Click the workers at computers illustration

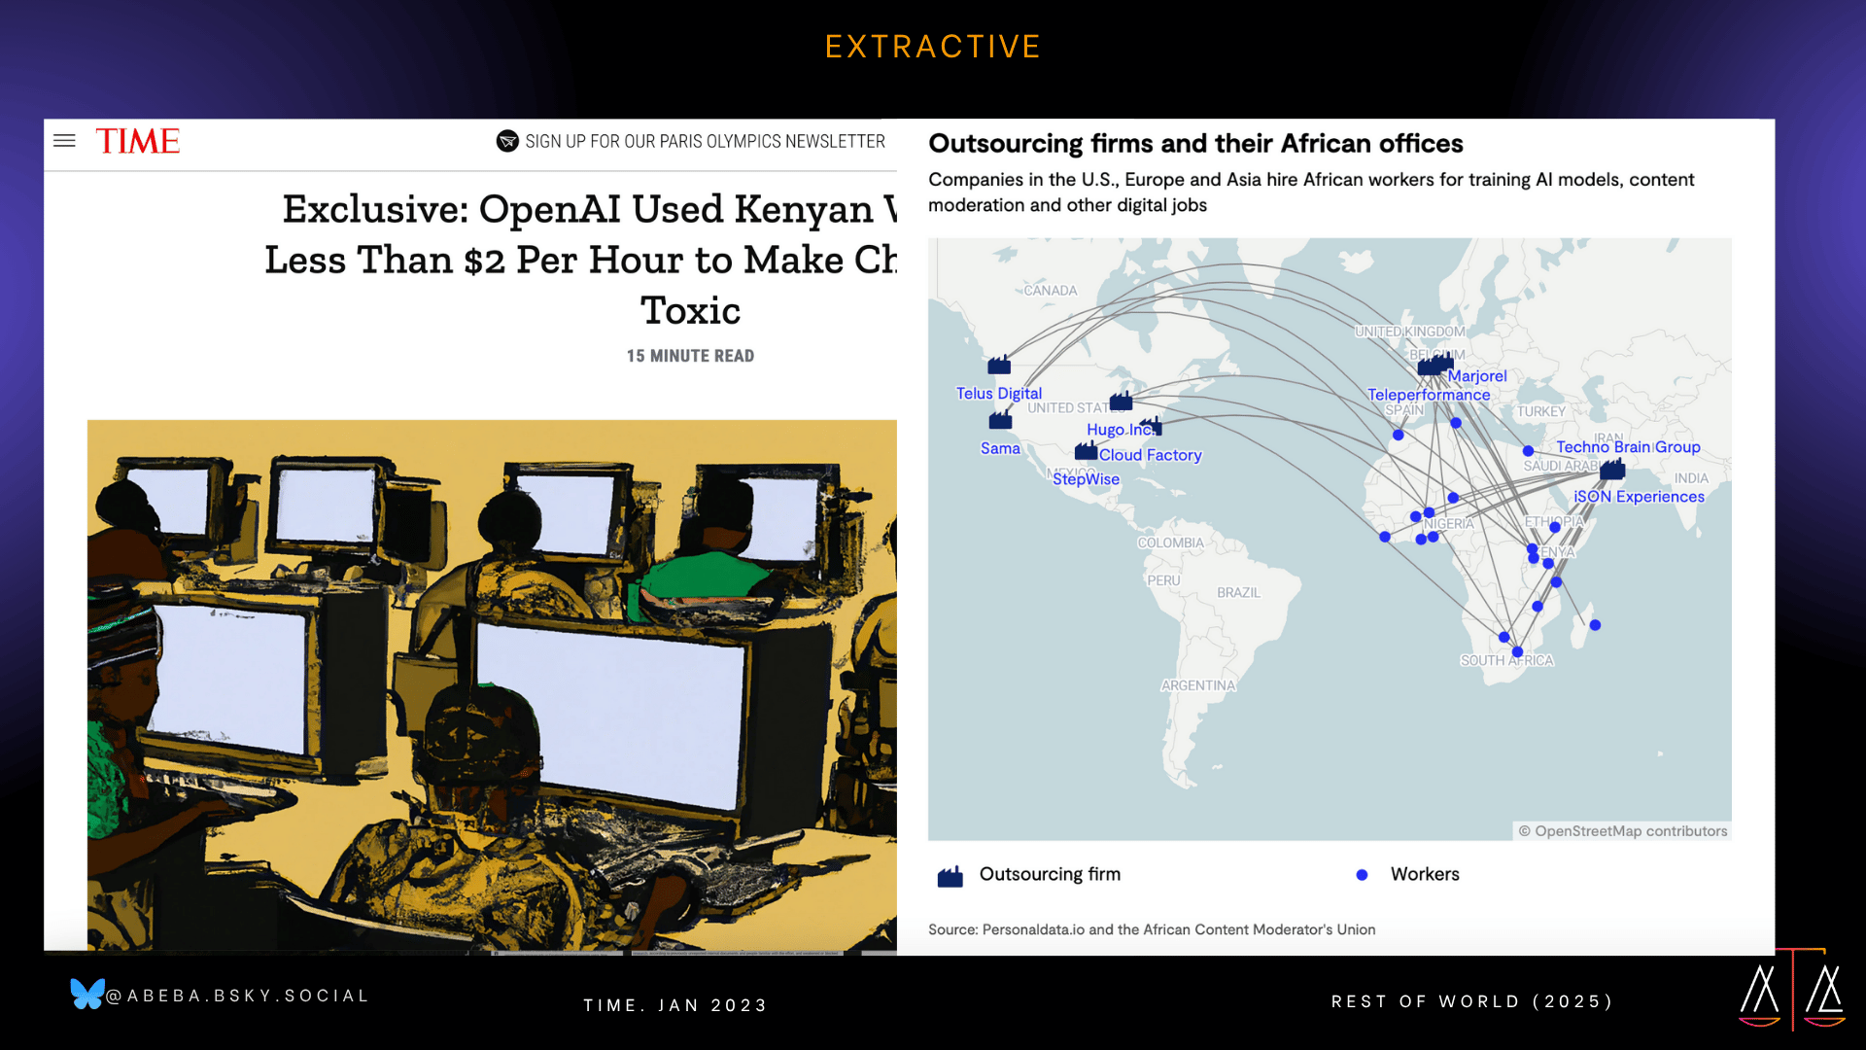492,684
